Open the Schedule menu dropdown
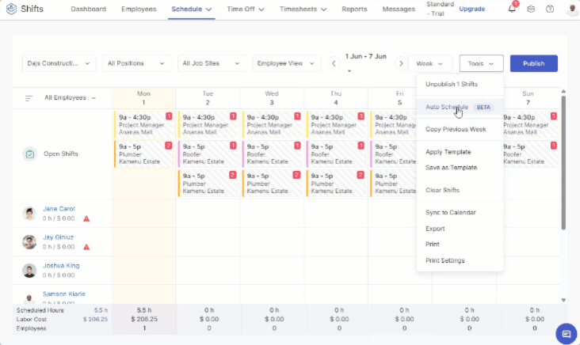 pyautogui.click(x=191, y=9)
